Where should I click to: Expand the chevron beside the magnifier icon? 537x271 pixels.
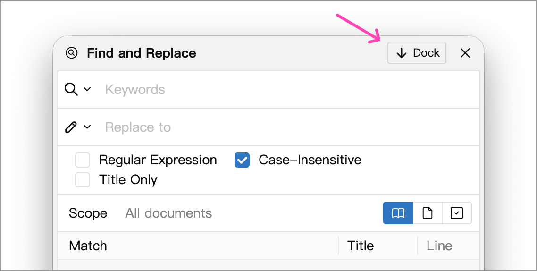pyautogui.click(x=87, y=89)
